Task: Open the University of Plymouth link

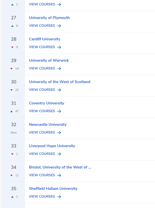Action: pyautogui.click(x=49, y=18)
